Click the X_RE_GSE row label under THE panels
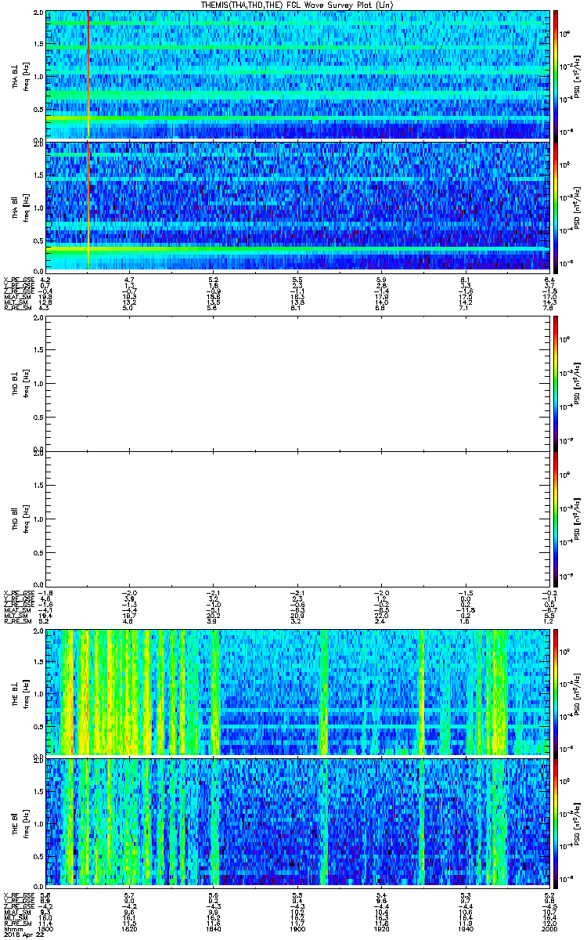This screenshot has height=940, width=587. pyautogui.click(x=19, y=895)
